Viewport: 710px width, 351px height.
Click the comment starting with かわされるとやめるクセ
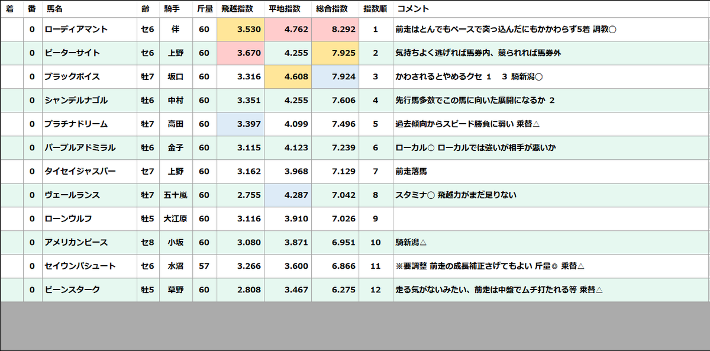coord(469,77)
